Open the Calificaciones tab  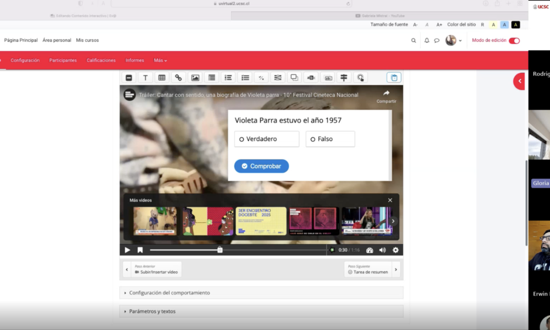pyautogui.click(x=101, y=61)
